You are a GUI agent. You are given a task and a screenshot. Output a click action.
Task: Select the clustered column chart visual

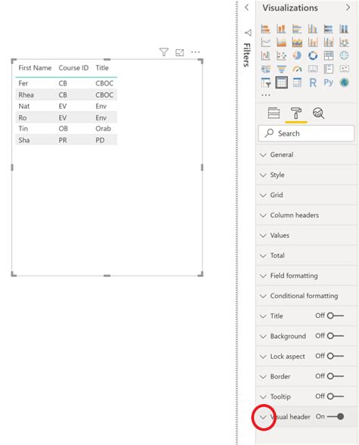coord(313,29)
